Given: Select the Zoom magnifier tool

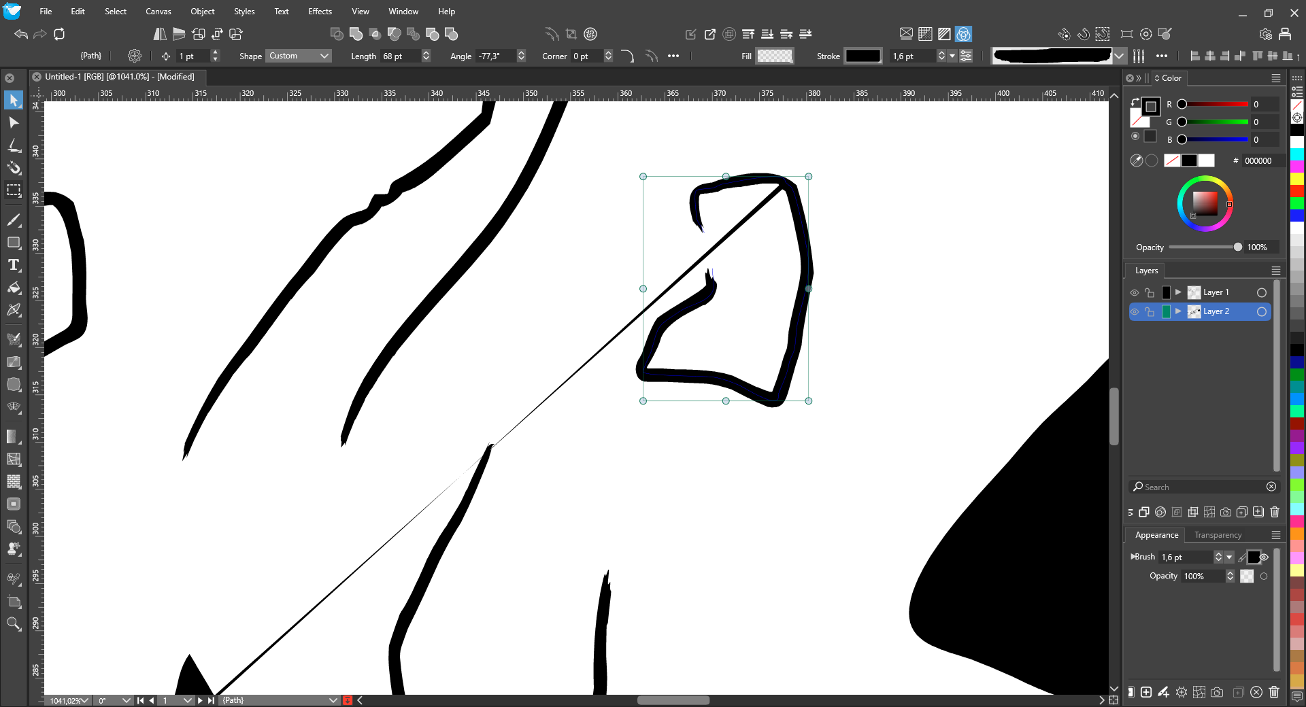Looking at the screenshot, I should (14, 623).
